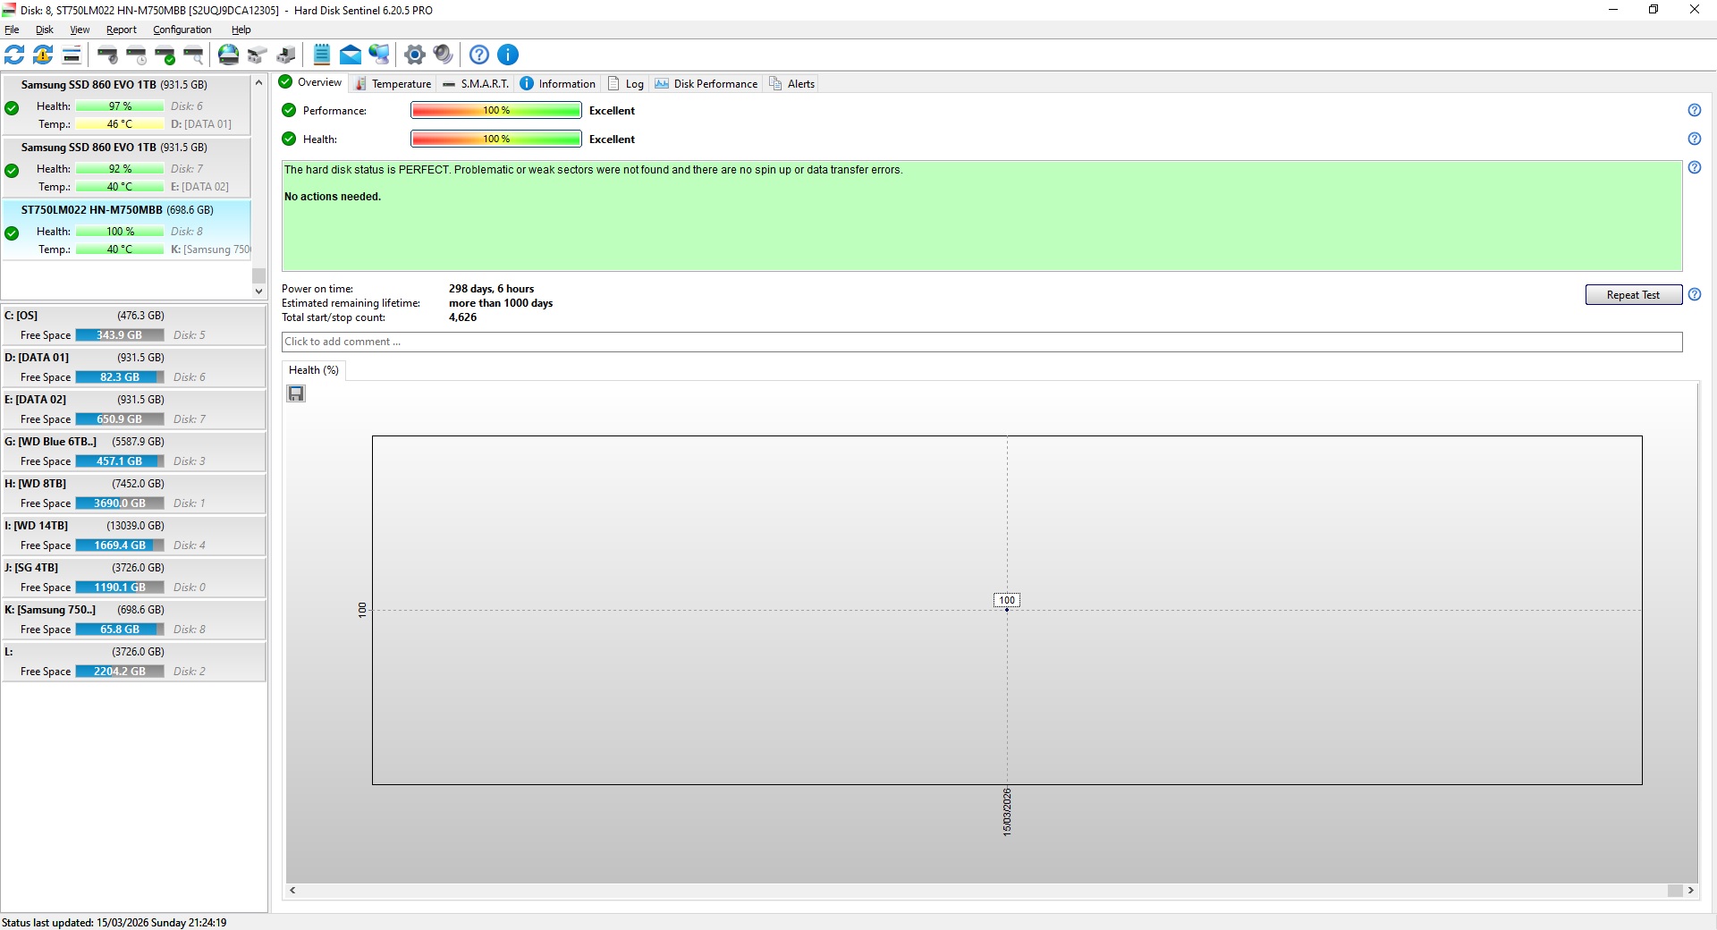Switch to the S.M.A.R.T. tab
1717x930 pixels.
click(476, 83)
